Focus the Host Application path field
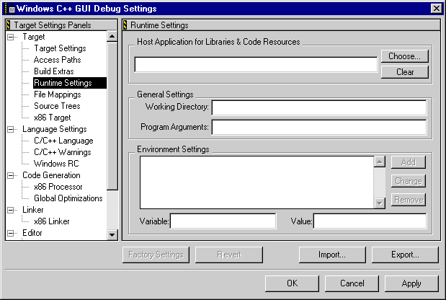Viewport: 446px width, 300px height. click(256, 64)
